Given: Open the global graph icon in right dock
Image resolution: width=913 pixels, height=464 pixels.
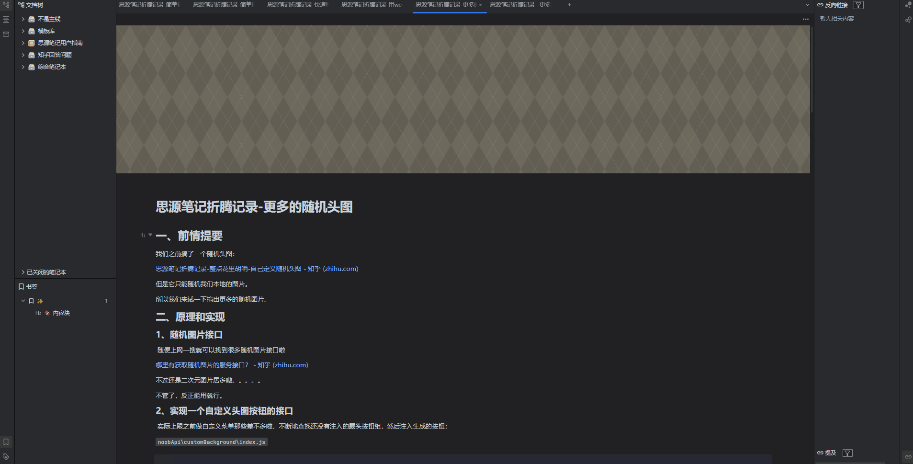Looking at the screenshot, I should point(908,6).
